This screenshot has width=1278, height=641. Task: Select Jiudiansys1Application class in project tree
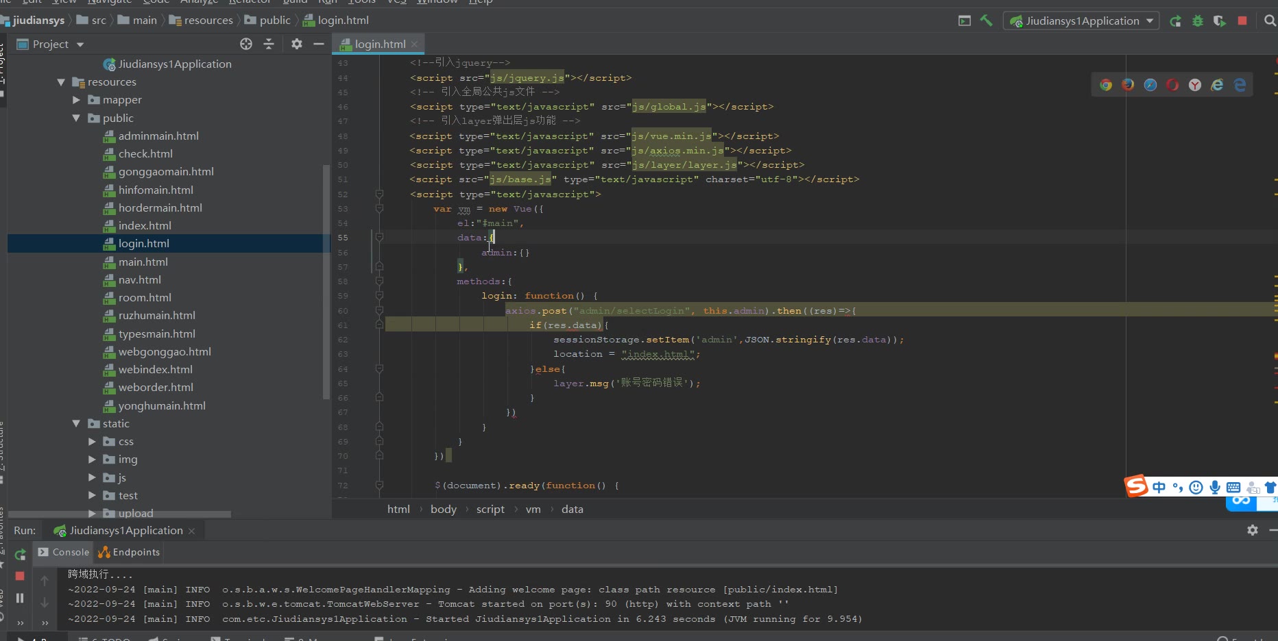(175, 64)
